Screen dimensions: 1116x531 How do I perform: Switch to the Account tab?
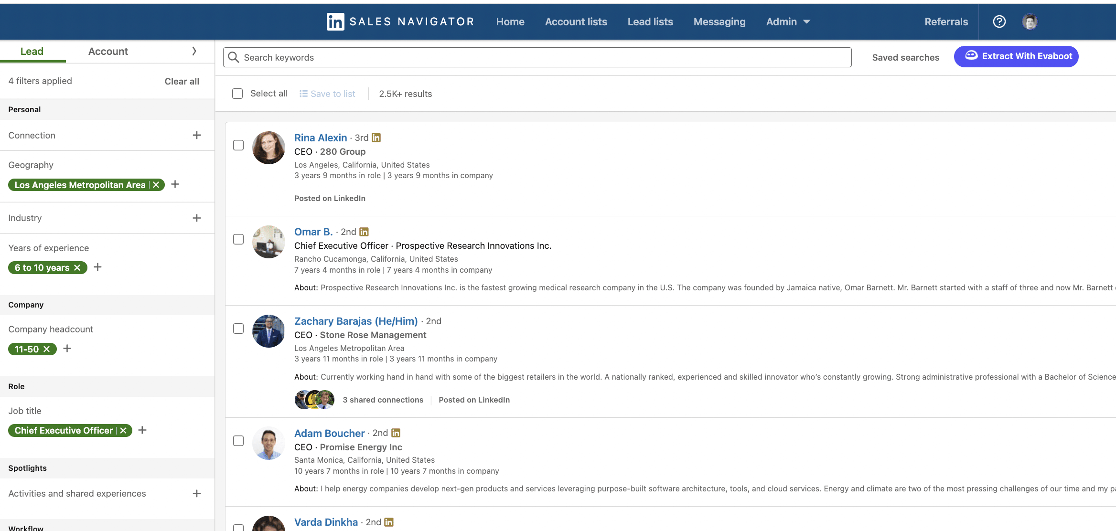coord(108,51)
